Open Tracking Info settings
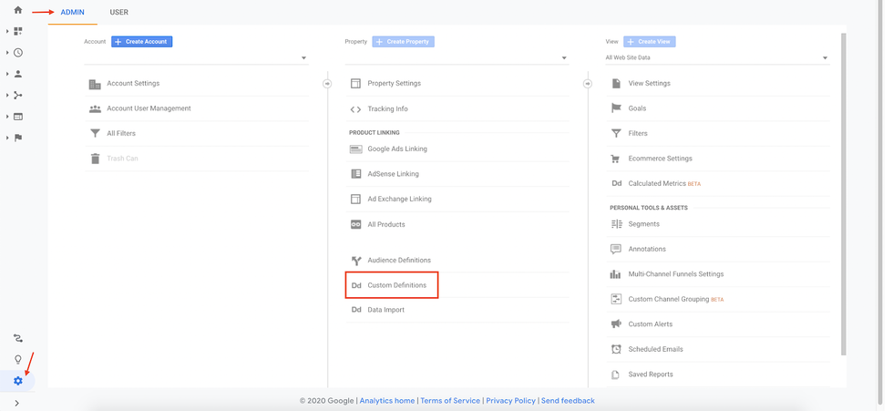 [387, 109]
